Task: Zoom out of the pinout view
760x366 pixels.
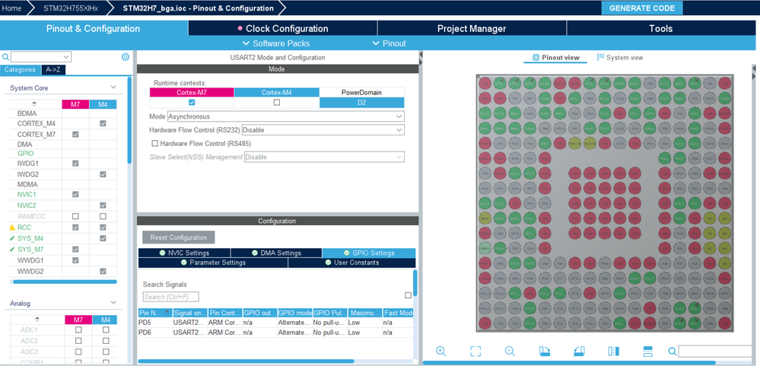Action: click(510, 351)
